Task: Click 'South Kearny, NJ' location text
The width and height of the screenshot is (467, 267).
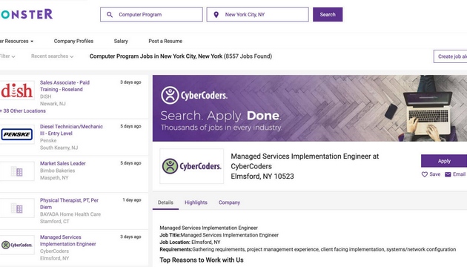Action: tap(59, 148)
